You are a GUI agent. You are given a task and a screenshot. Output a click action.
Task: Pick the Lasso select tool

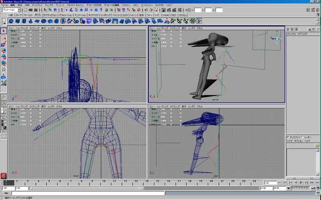coord(4,37)
